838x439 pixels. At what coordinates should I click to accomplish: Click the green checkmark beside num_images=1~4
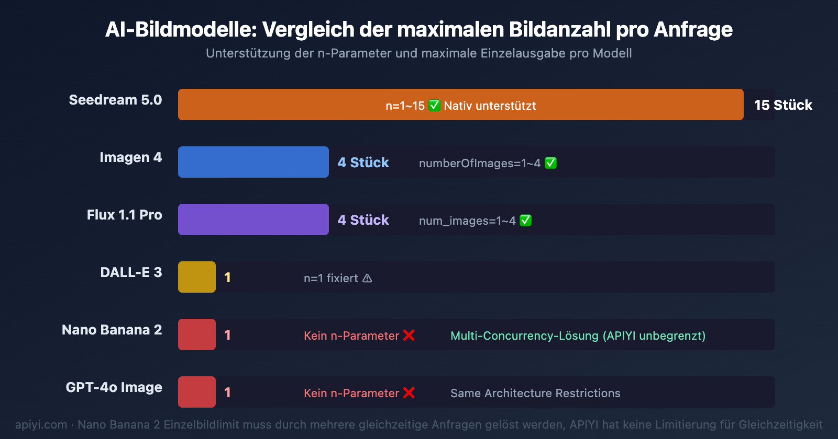click(x=525, y=221)
